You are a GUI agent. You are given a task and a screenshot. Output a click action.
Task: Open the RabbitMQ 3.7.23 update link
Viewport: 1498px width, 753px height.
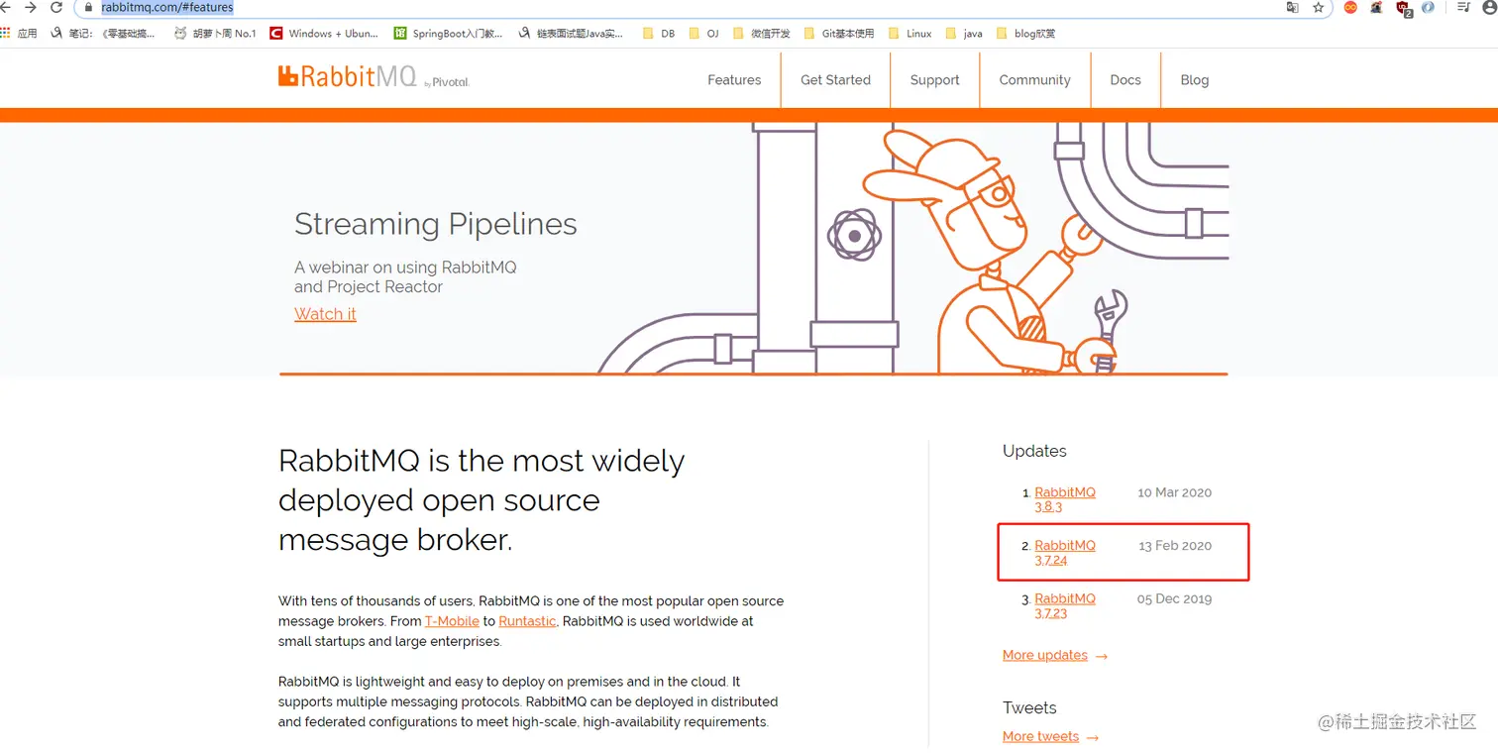pos(1065,605)
